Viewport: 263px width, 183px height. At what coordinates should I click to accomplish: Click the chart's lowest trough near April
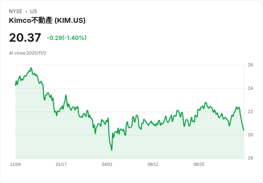point(111,150)
